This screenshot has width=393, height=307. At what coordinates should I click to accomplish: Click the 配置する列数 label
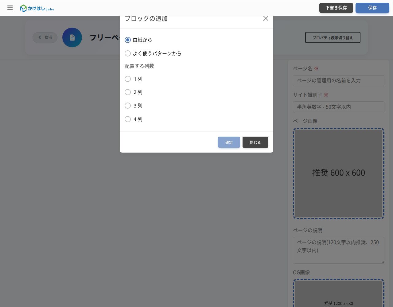point(139,66)
